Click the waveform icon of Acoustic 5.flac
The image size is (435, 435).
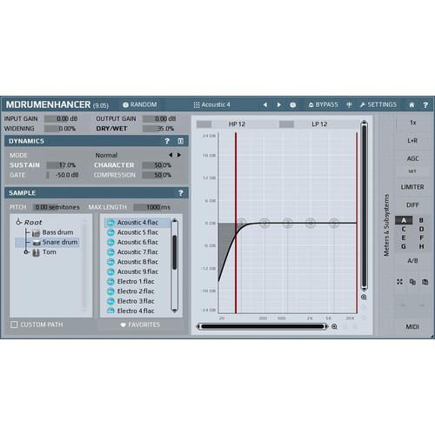point(110,232)
